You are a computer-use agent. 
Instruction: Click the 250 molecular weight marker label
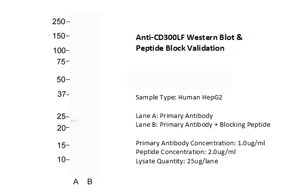tap(59, 21)
